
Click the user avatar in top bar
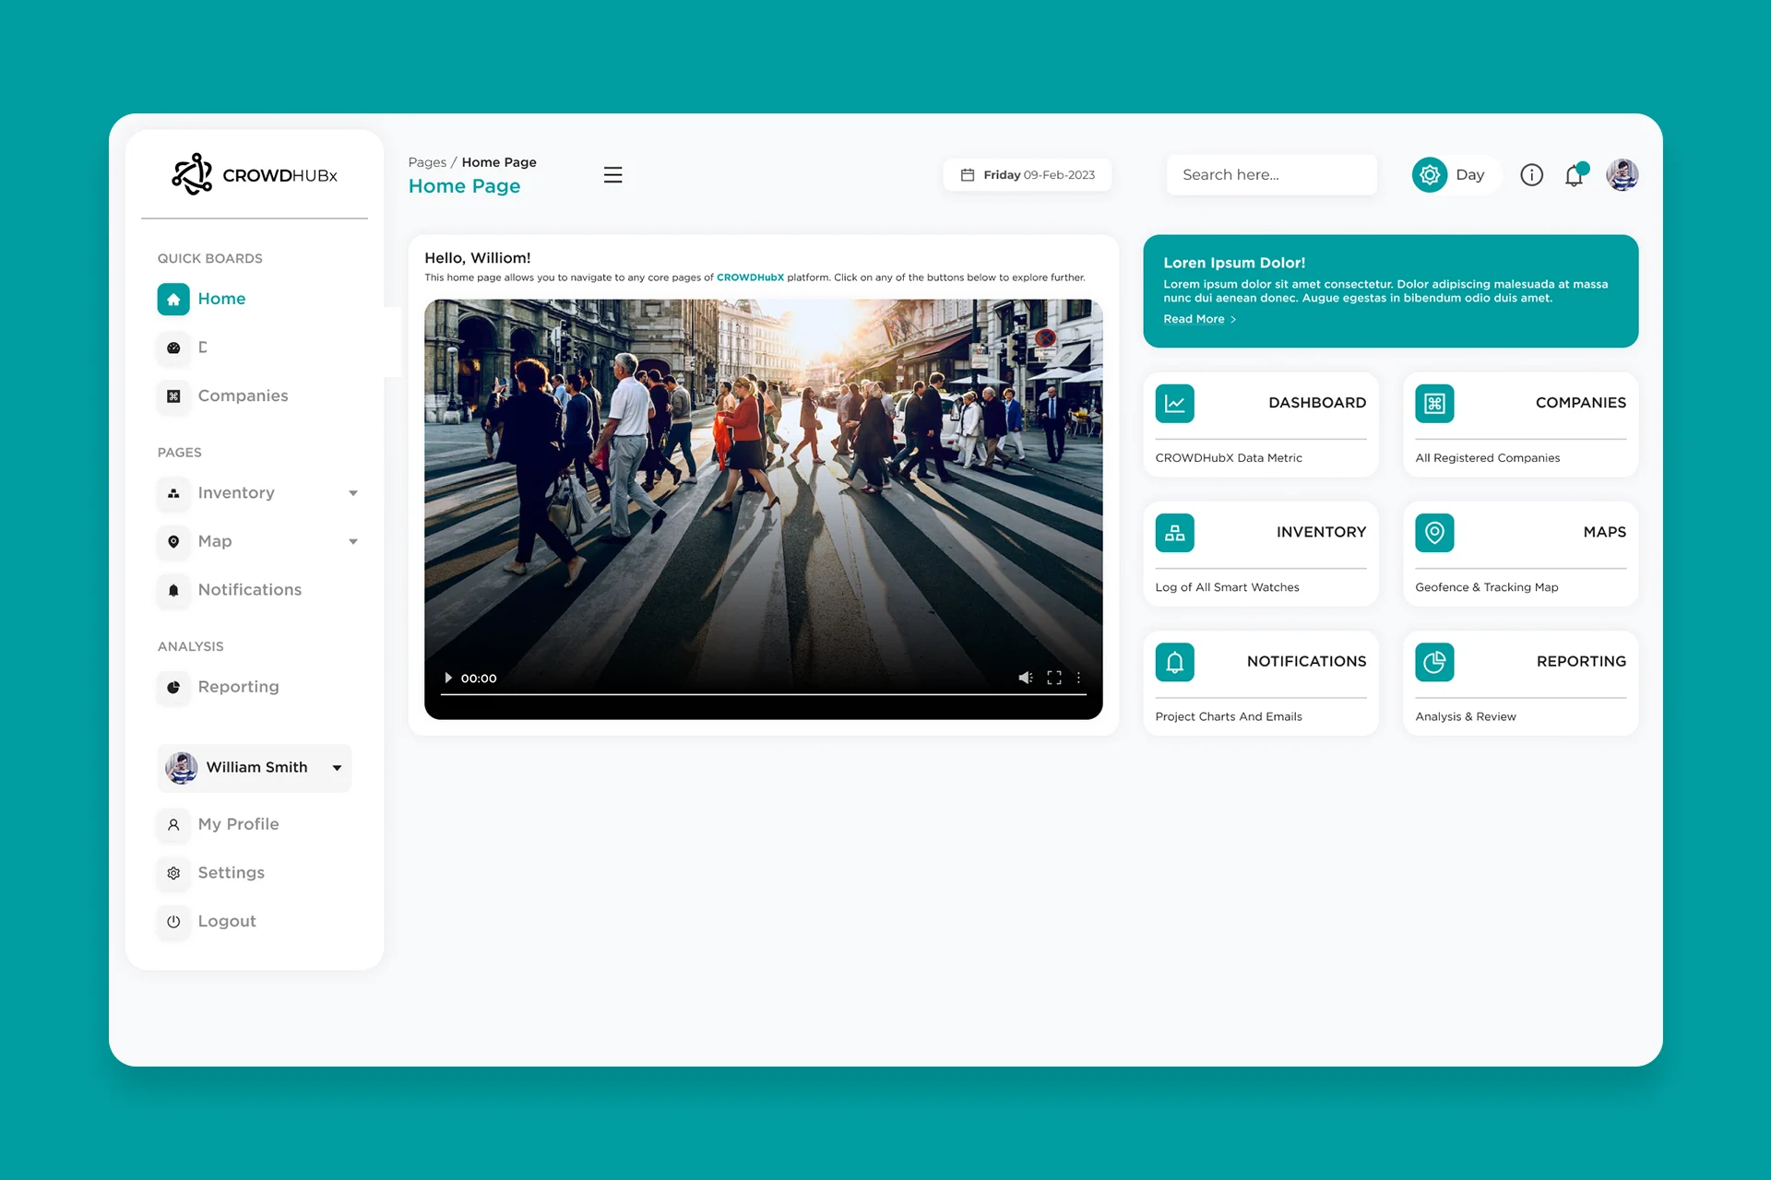coord(1622,175)
